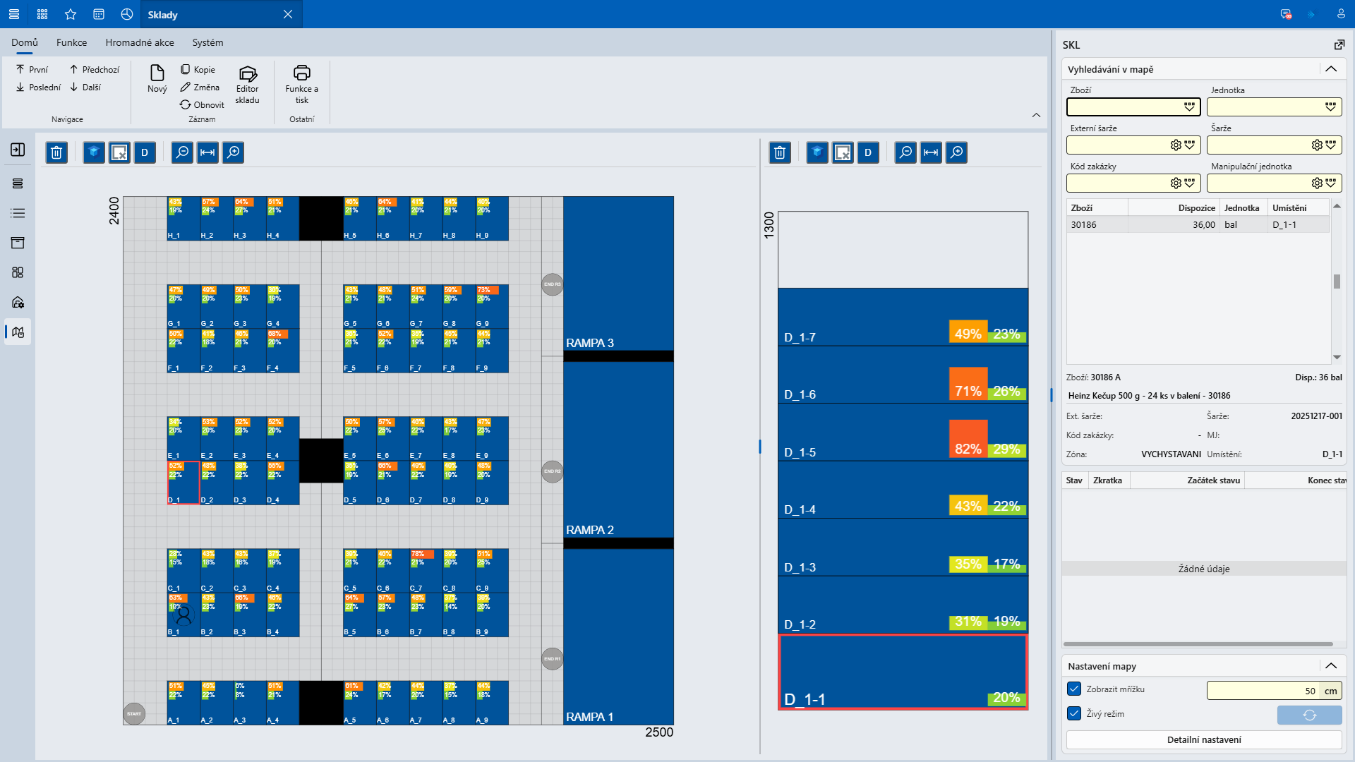
Task: Open the hamburger main menu icon
Action: click(14, 14)
